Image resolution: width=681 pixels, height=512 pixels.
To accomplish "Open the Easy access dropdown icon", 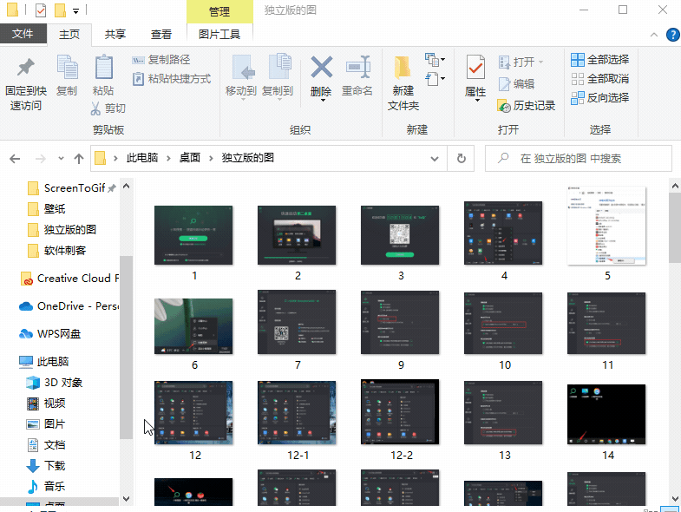I will tap(435, 79).
